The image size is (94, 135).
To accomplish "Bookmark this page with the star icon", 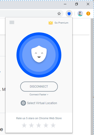I will pyautogui.click(x=59, y=14).
